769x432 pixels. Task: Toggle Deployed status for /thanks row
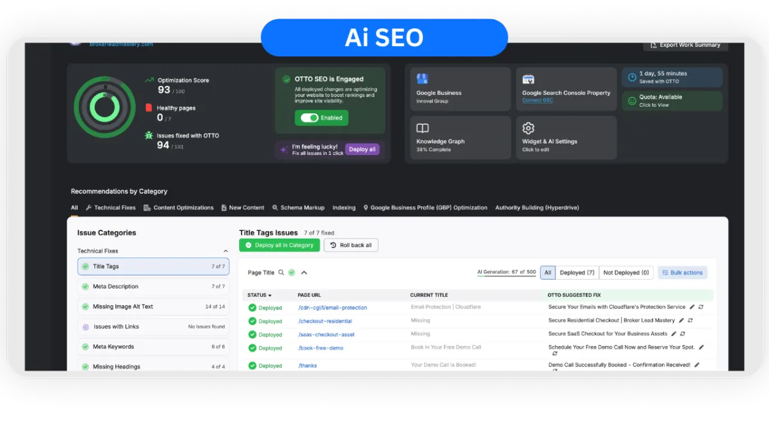click(265, 366)
